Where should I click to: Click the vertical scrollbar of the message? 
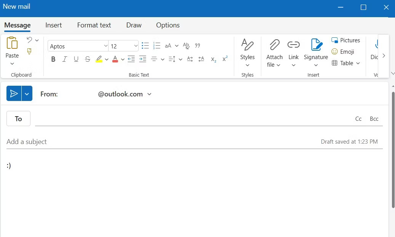point(393,150)
